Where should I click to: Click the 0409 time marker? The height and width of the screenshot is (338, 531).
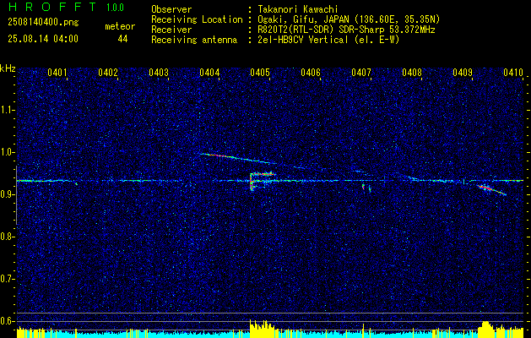tap(463, 73)
